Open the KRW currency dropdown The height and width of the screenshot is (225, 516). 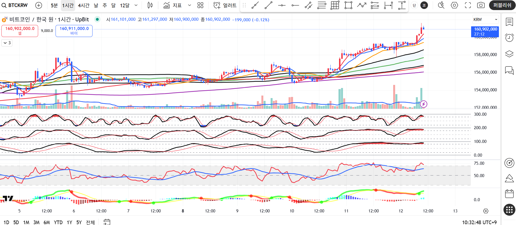point(485,19)
